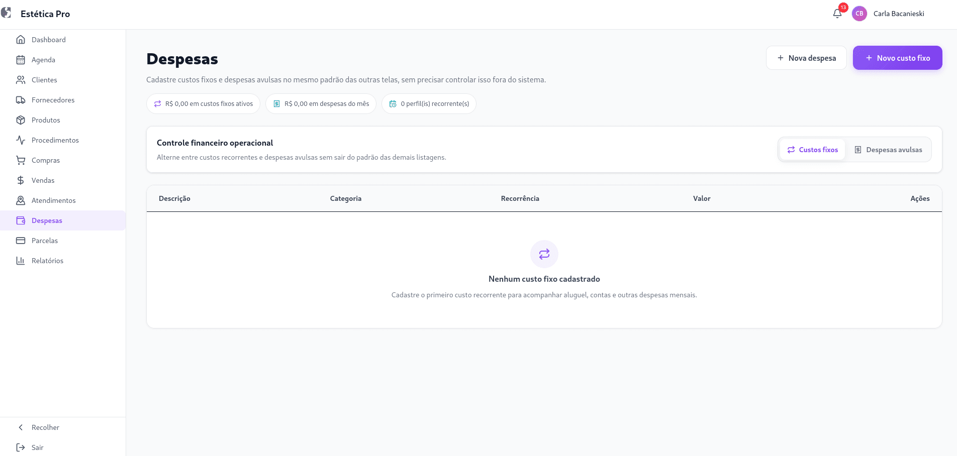The height and width of the screenshot is (456, 957).
Task: Log out using Sair
Action: [x=63, y=447]
